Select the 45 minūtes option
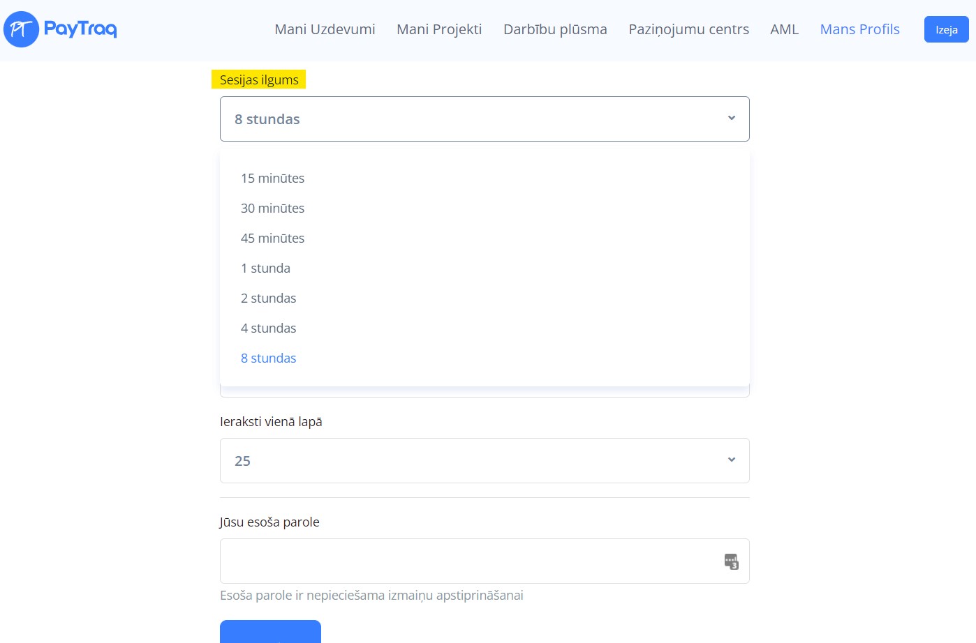976x643 pixels. coord(273,239)
